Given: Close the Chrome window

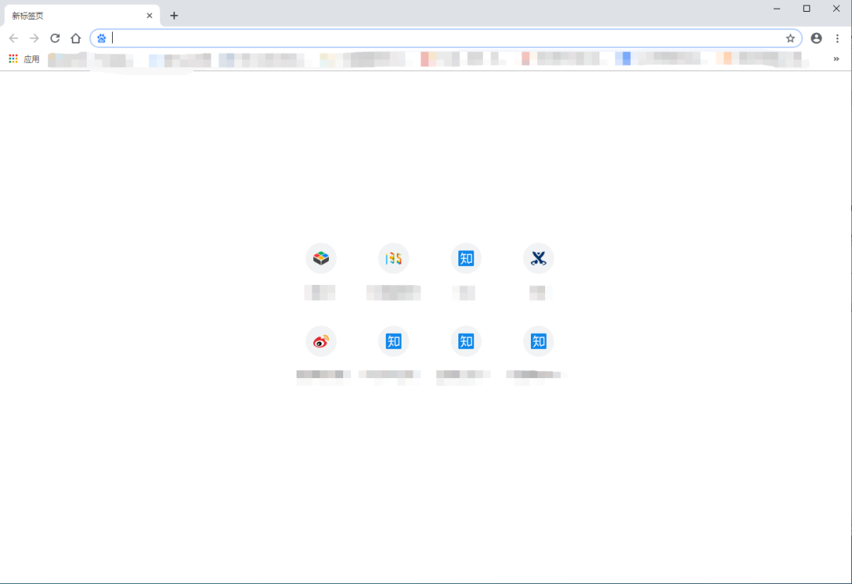Looking at the screenshot, I should click(x=836, y=9).
